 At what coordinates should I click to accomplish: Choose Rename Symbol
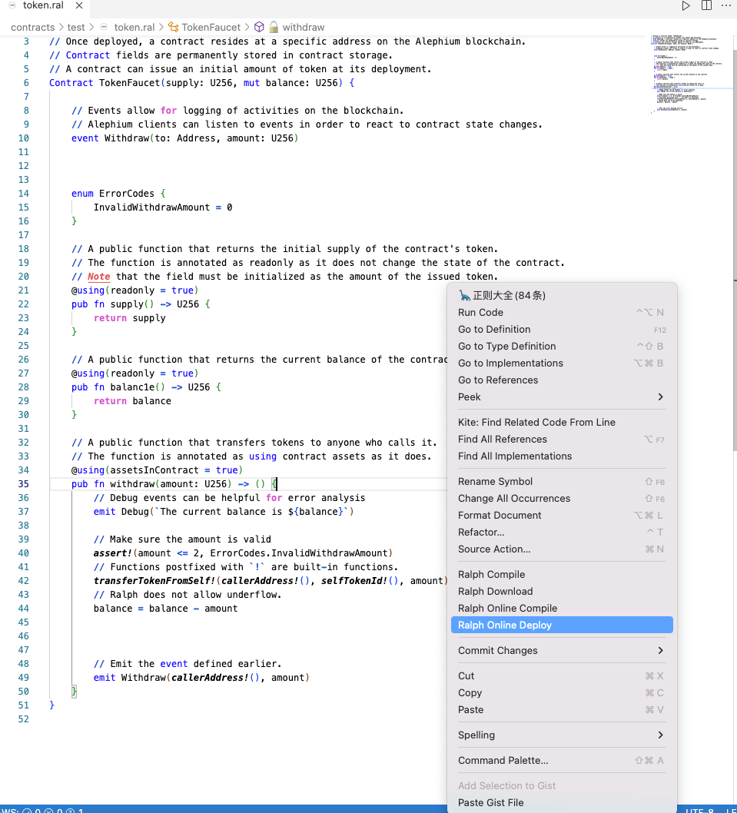coord(563,482)
